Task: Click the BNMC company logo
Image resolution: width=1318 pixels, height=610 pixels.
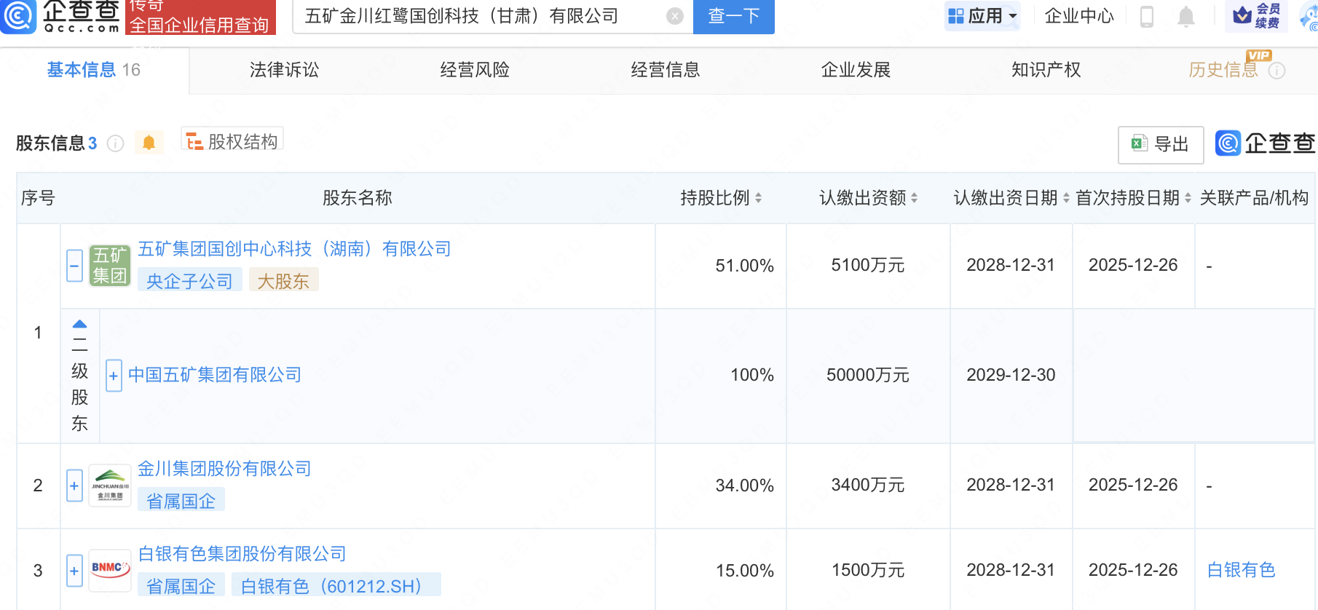Action: coord(109,570)
